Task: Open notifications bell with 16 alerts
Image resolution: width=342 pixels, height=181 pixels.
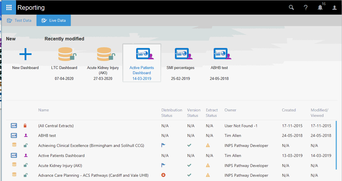Action: pos(320,8)
